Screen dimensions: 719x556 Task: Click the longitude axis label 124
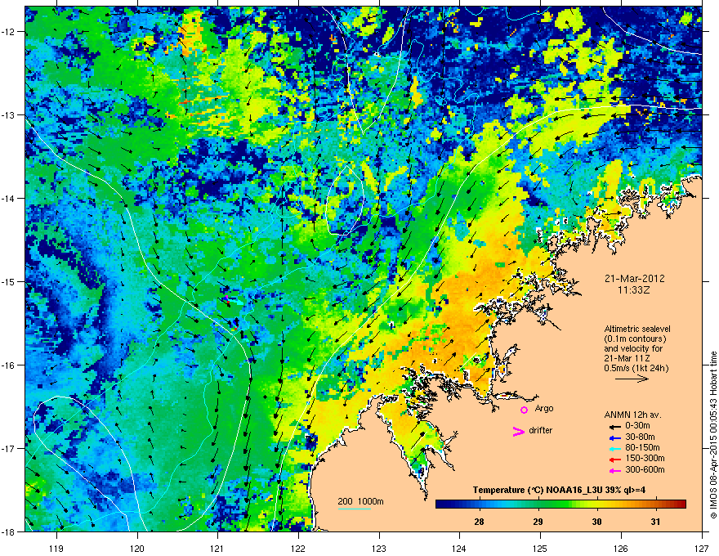coord(459,548)
